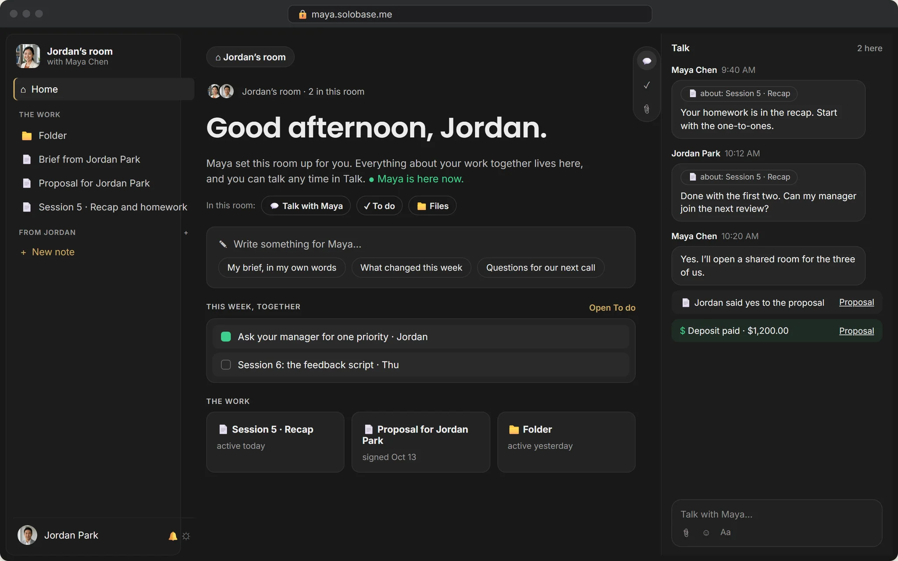898x561 pixels.
Task: Check Session 6: the feedback script task
Action: pyautogui.click(x=226, y=365)
